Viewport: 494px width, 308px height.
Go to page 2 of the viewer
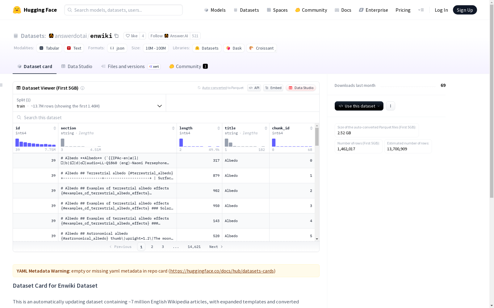[x=152, y=247]
